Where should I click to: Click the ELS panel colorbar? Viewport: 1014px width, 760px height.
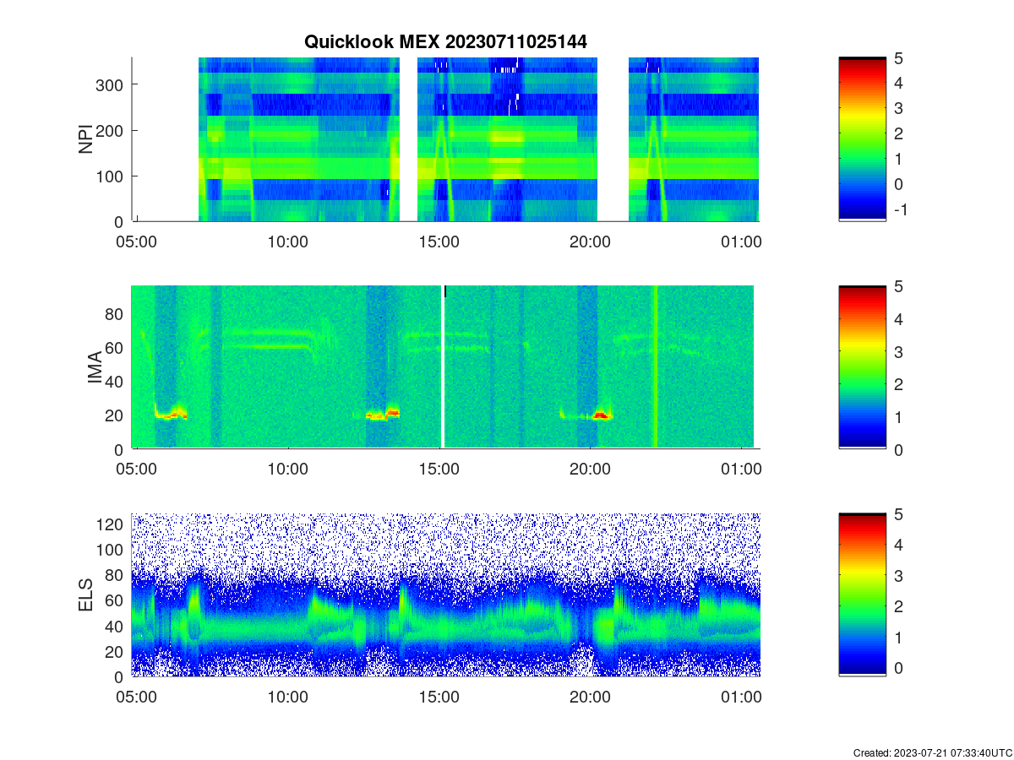pyautogui.click(x=862, y=594)
